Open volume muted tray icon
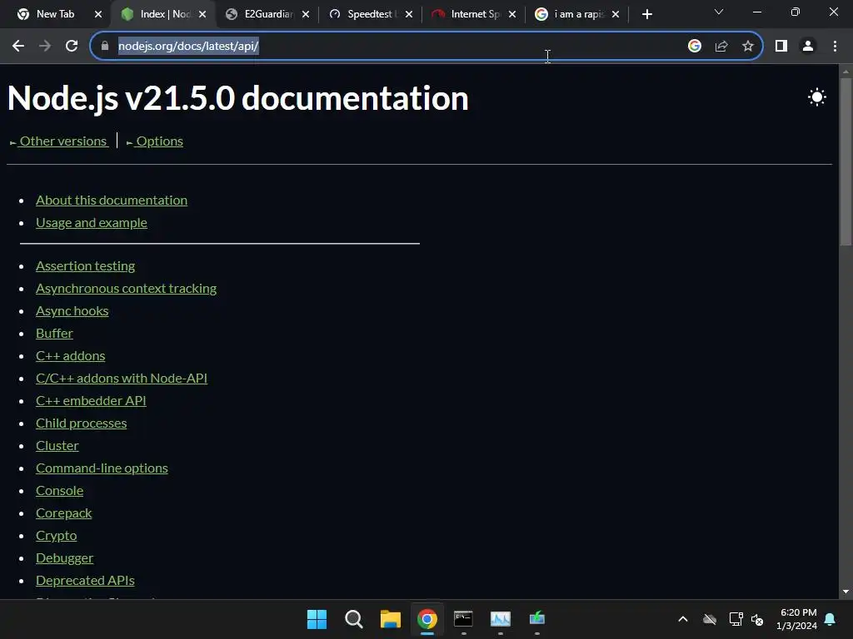Screen dimensions: 853x639 click(756, 619)
